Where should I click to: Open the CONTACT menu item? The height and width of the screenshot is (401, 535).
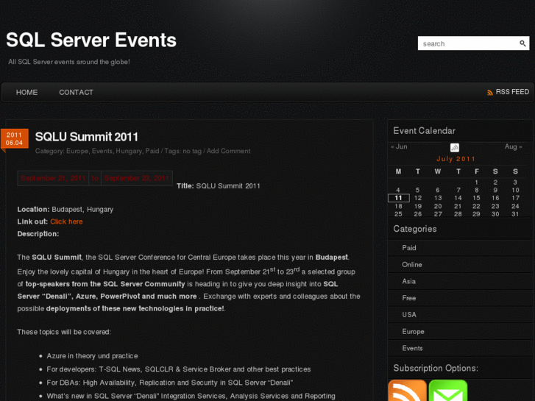click(x=76, y=93)
